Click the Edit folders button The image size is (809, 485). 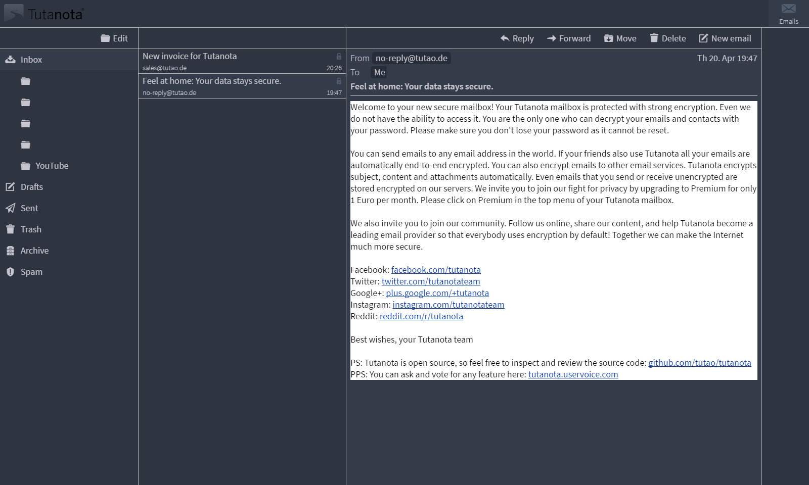[114, 38]
